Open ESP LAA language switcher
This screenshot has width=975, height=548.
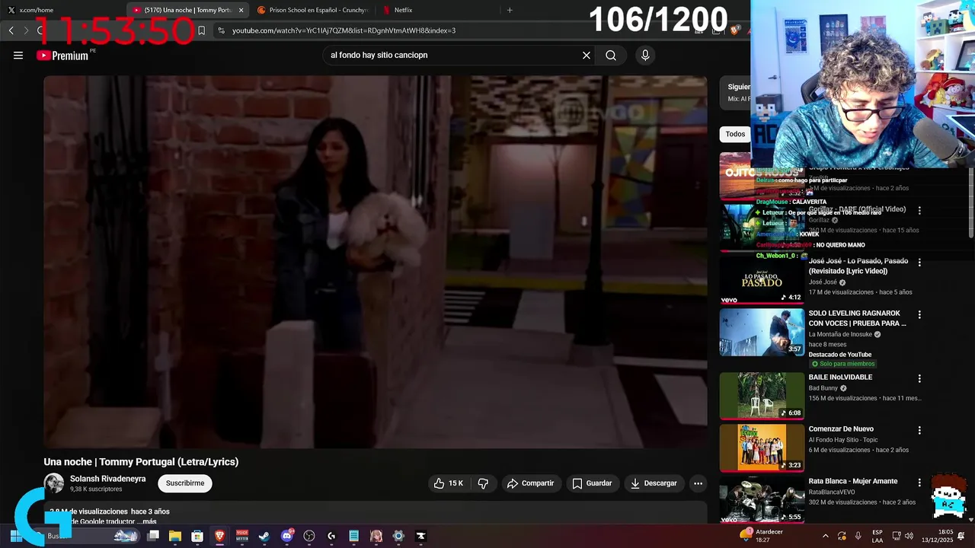click(x=877, y=536)
